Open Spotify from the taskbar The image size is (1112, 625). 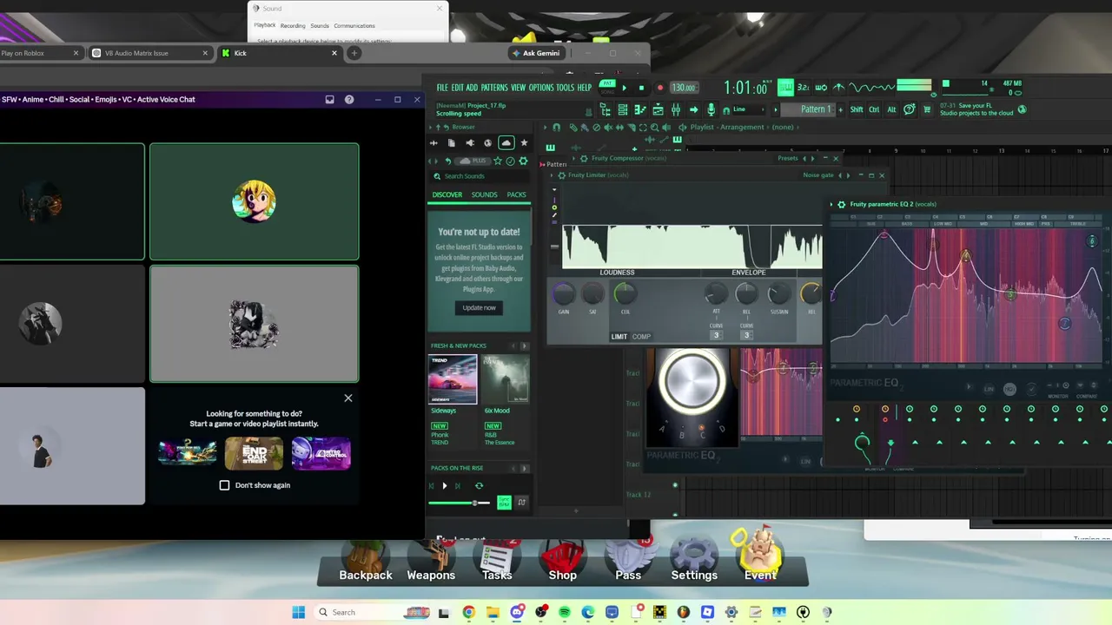point(565,613)
